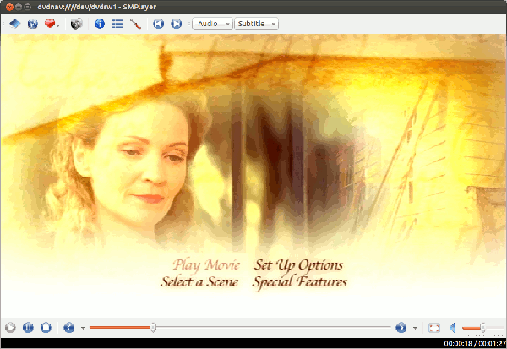Open URL globe icon

[33, 24]
